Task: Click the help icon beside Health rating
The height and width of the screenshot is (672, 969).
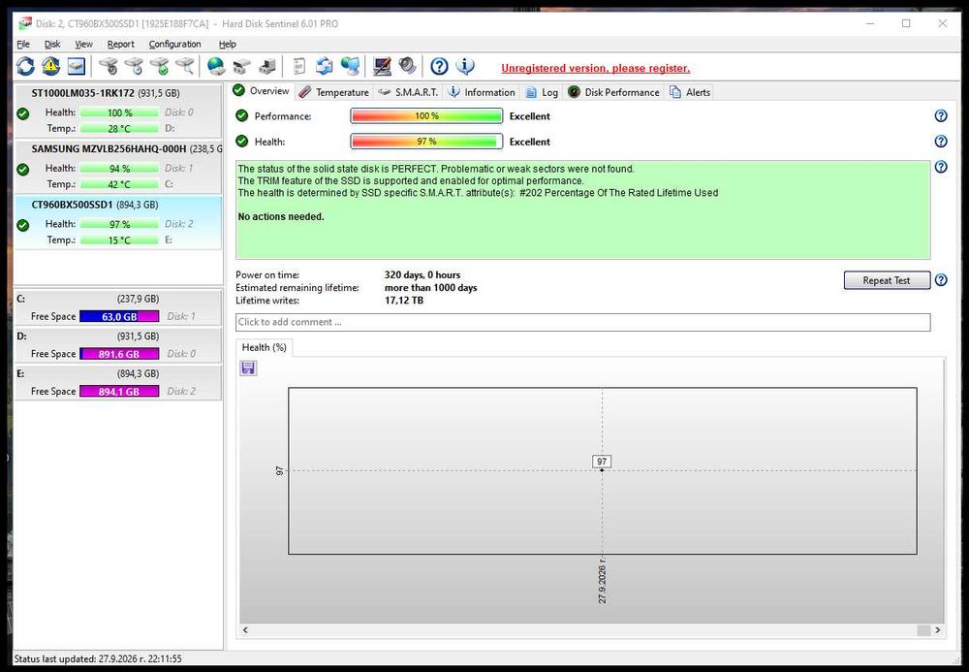Action: [x=941, y=142]
